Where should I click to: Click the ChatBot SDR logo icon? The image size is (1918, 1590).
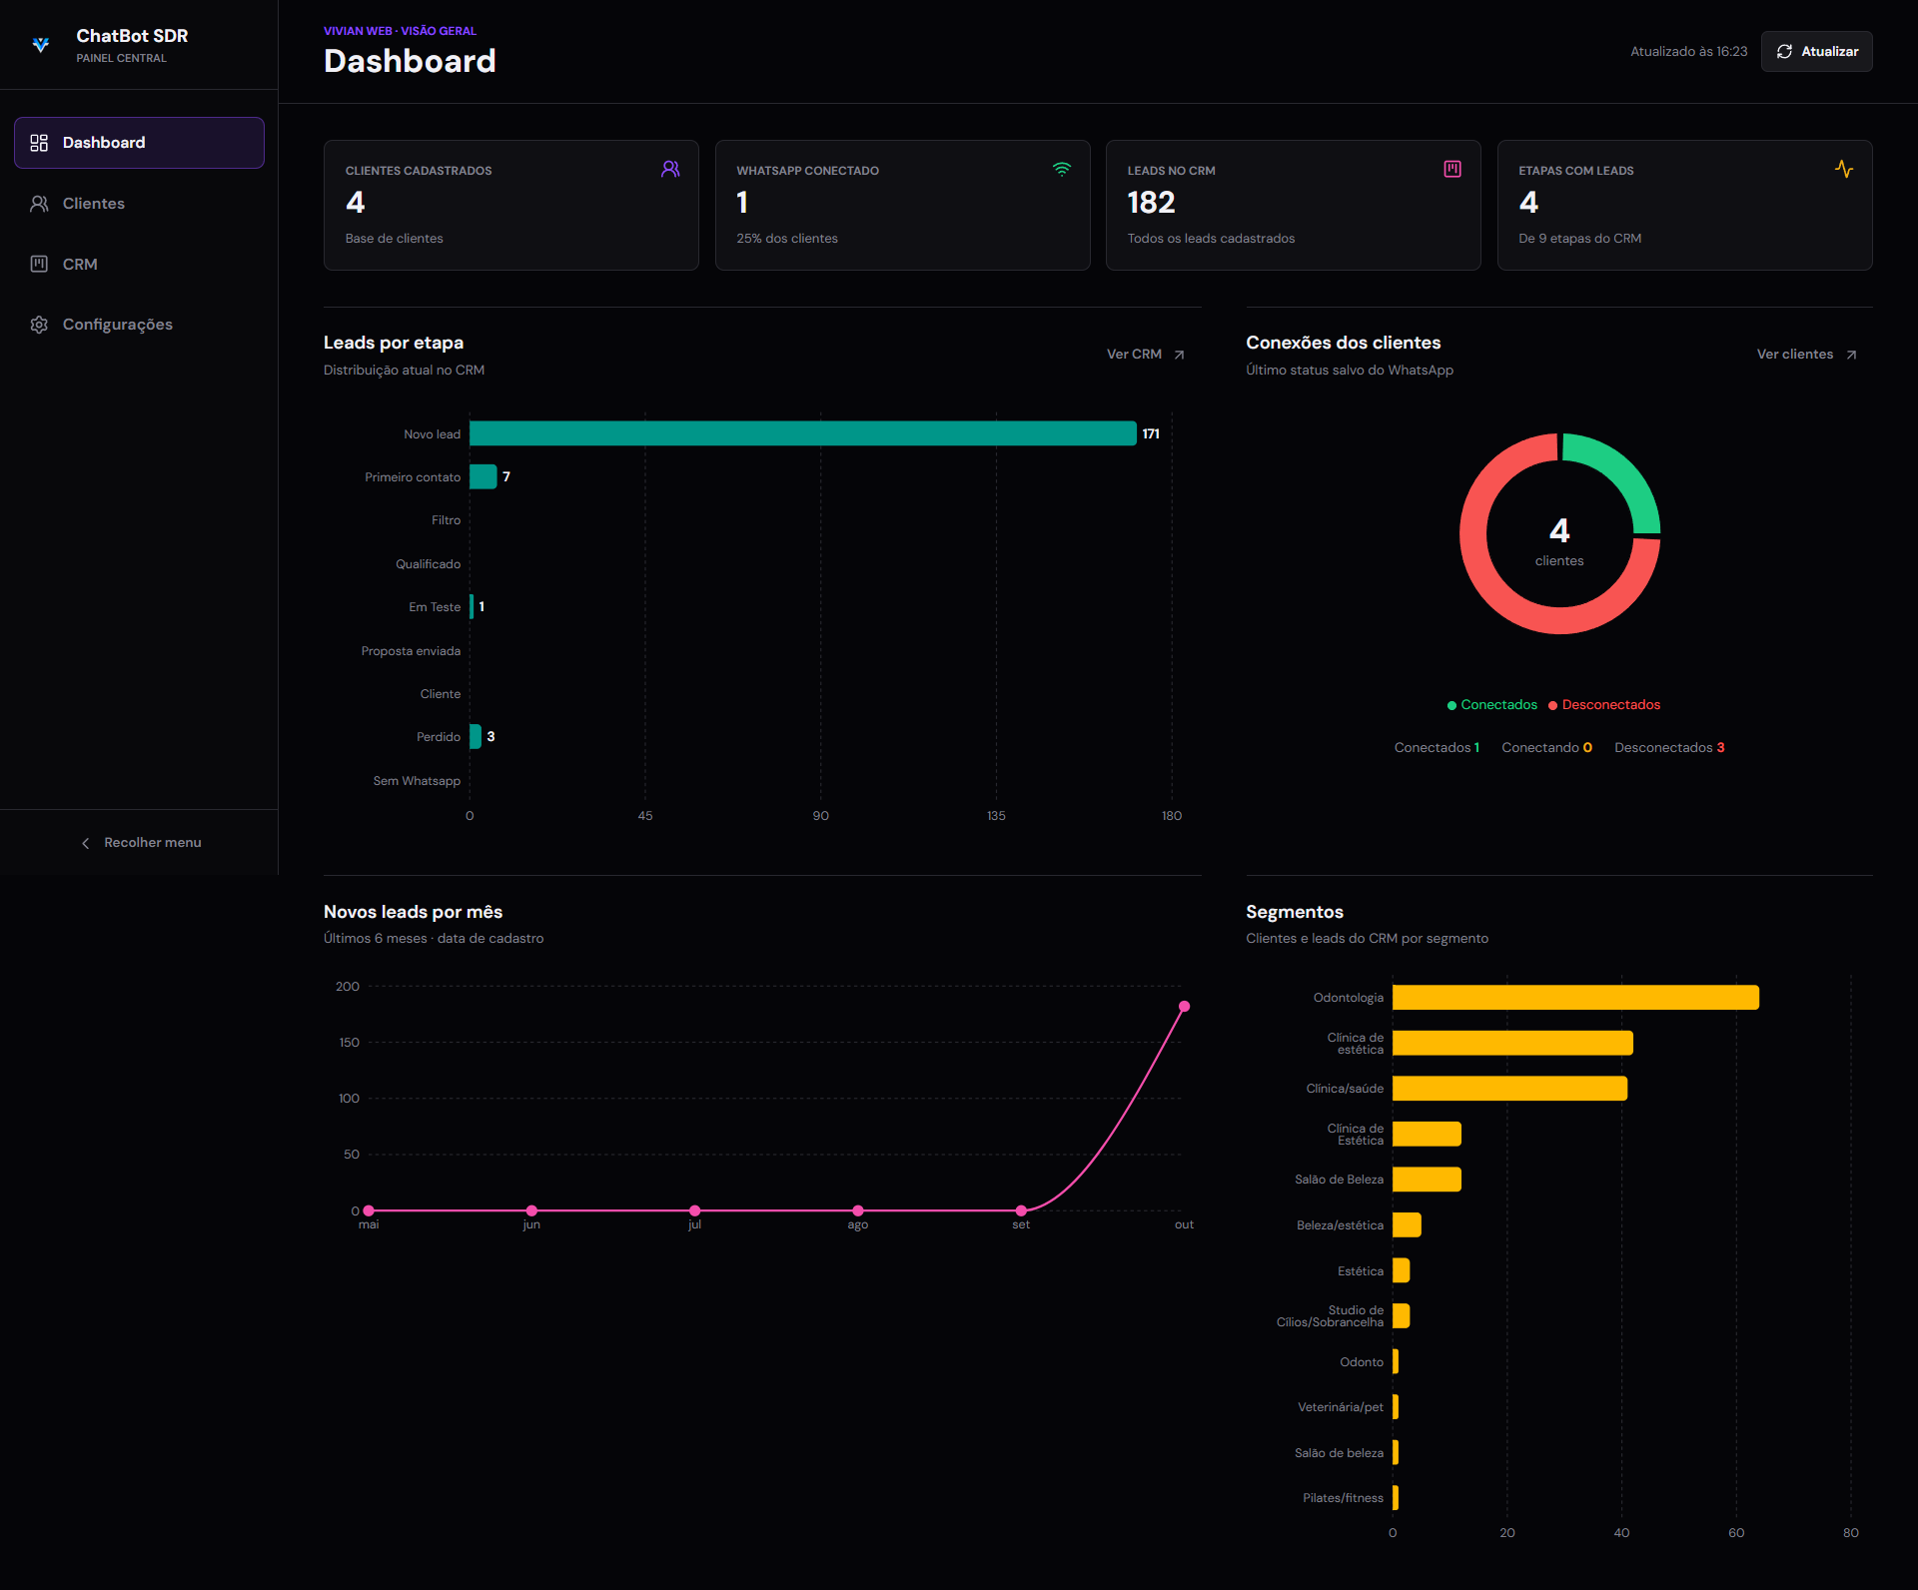click(x=41, y=45)
